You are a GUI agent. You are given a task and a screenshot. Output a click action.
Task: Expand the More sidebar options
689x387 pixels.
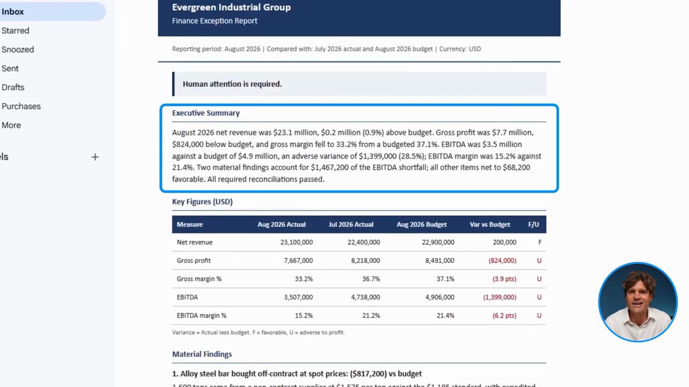(11, 125)
